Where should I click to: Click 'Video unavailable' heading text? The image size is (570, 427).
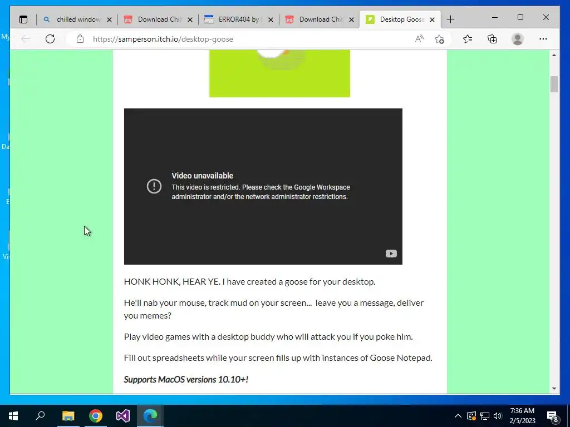point(203,176)
